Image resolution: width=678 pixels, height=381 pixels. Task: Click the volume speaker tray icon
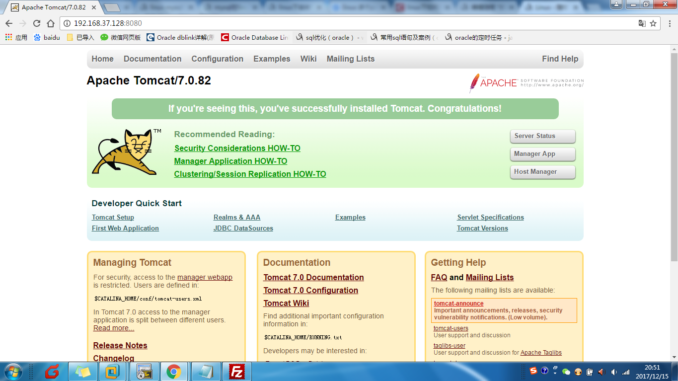coord(614,372)
